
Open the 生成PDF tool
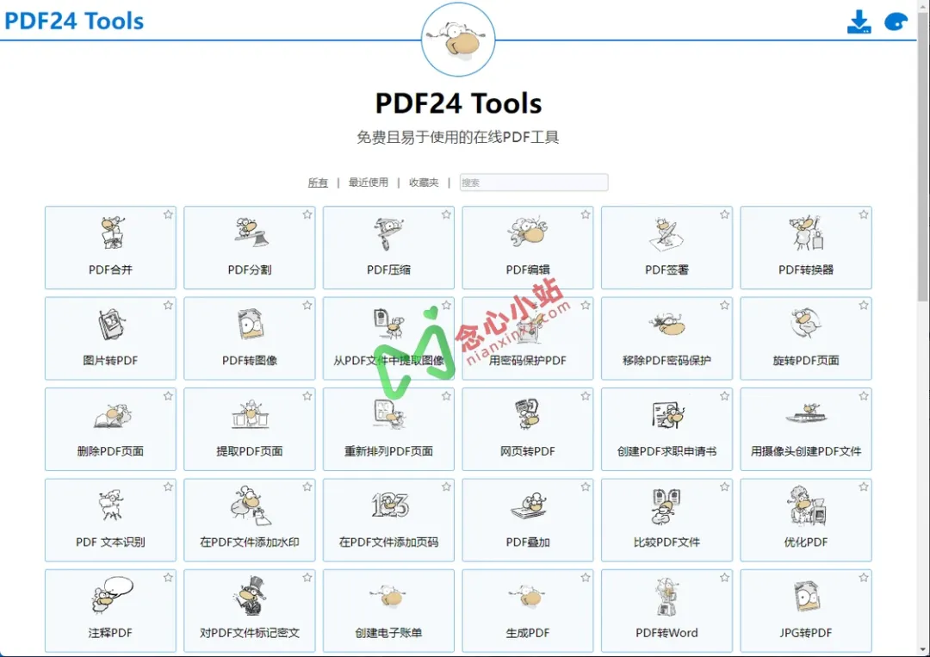tap(528, 611)
